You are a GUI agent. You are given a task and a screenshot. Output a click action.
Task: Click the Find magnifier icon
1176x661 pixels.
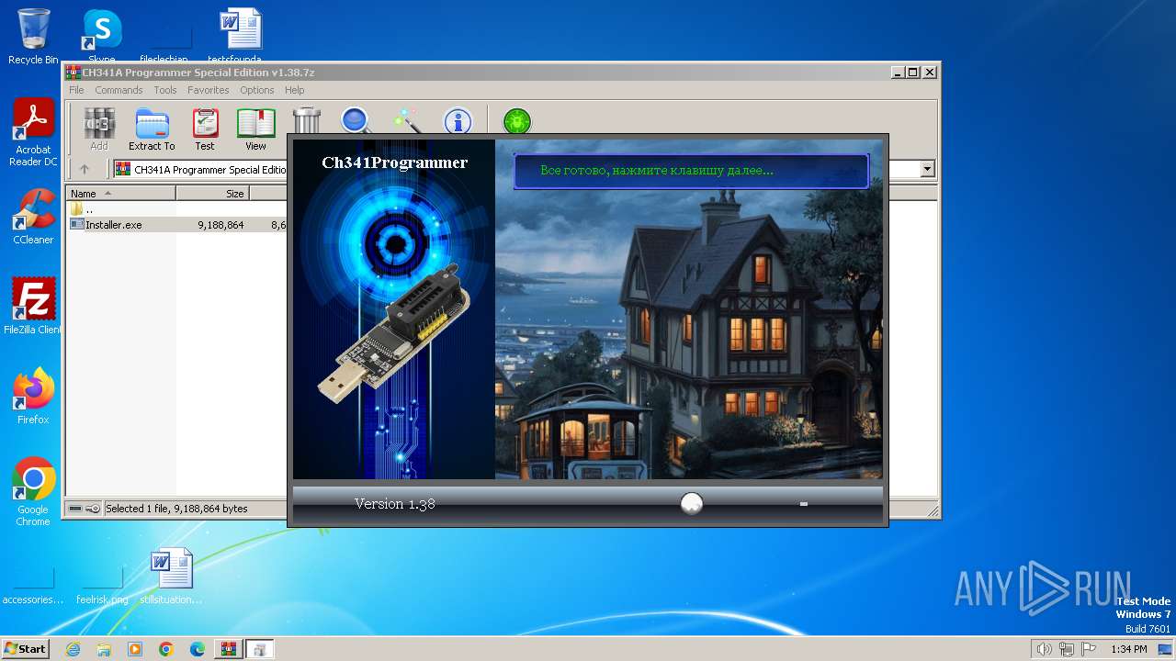click(356, 120)
